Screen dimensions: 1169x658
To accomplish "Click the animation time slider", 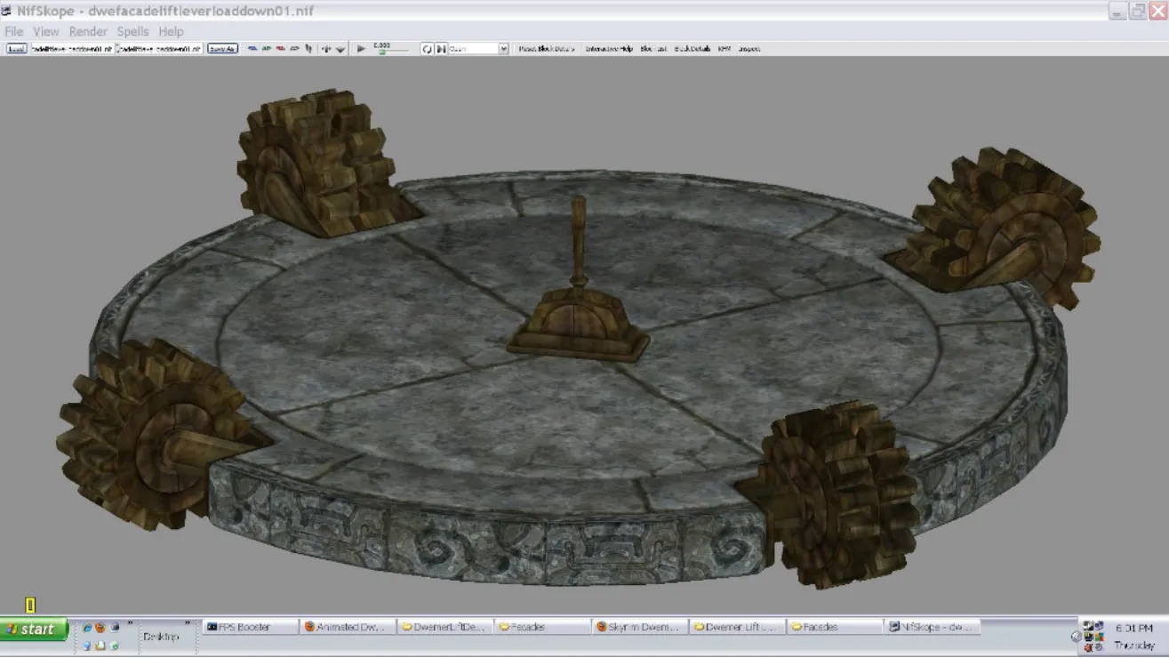I will click(x=391, y=52).
